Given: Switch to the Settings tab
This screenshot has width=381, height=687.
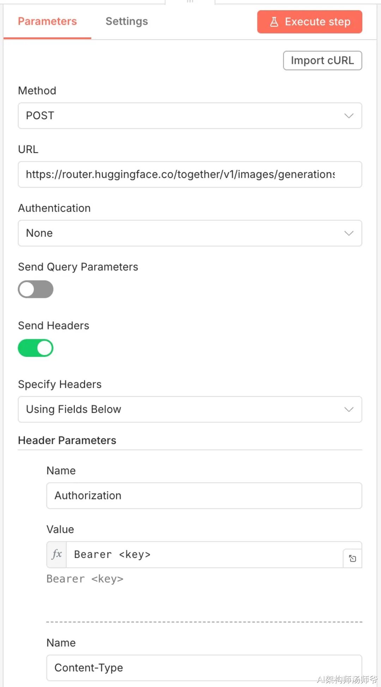Looking at the screenshot, I should pyautogui.click(x=127, y=22).
